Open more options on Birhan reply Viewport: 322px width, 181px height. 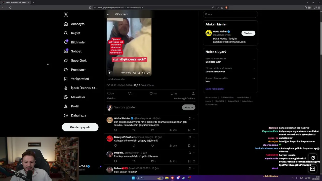click(x=194, y=168)
